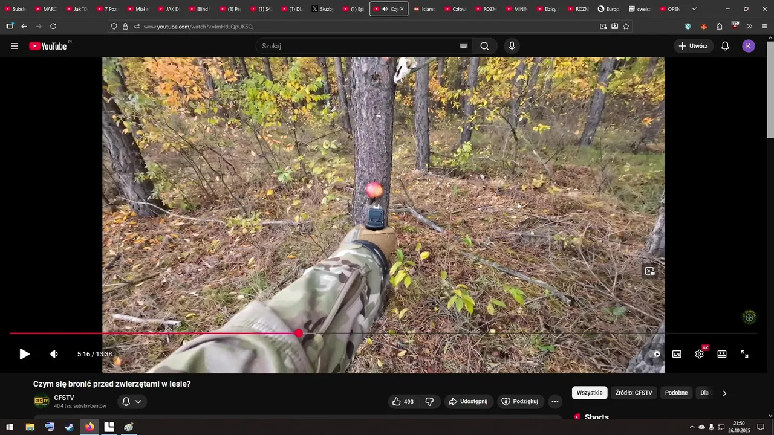This screenshot has width=774, height=435.
Task: Share the video via Udostępnij
Action: [469, 401]
